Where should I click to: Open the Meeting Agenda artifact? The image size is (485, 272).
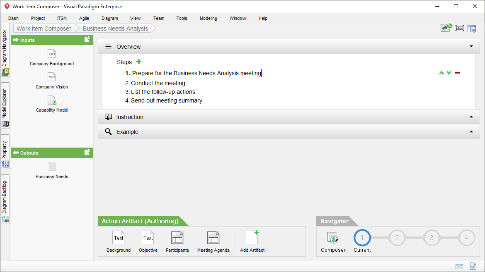click(213, 241)
